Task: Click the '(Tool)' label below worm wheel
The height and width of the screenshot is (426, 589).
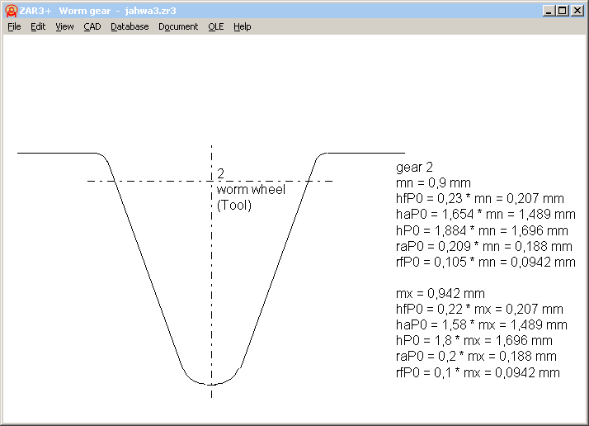Action: (233, 205)
